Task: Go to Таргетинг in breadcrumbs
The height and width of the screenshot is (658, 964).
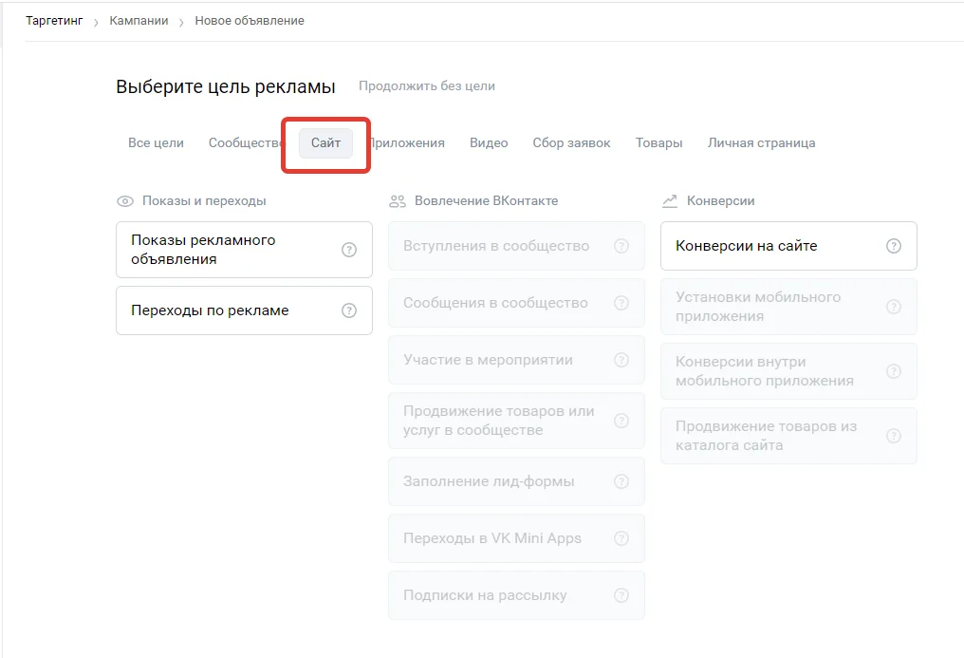Action: coord(54,21)
